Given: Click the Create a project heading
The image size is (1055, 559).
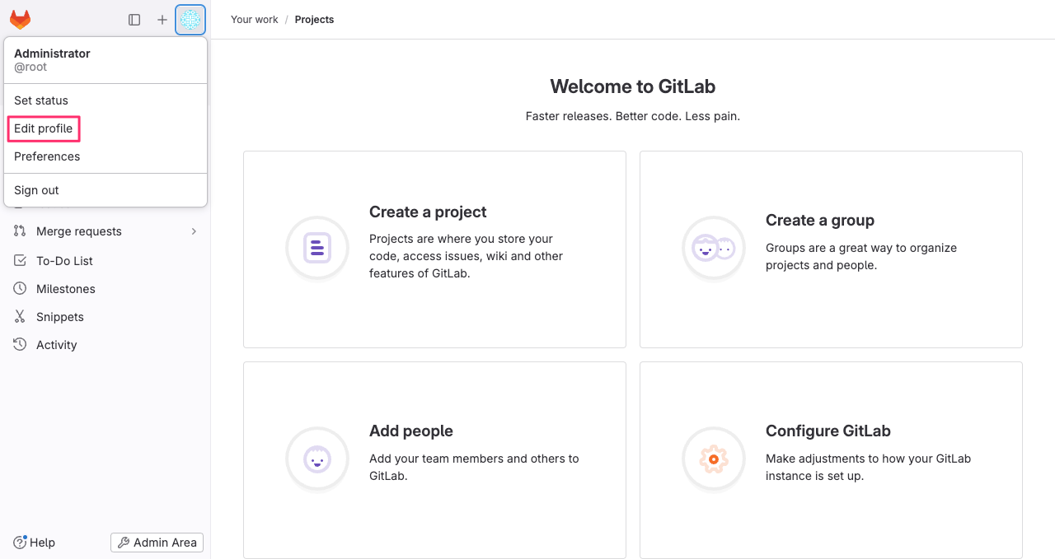Looking at the screenshot, I should tap(428, 212).
